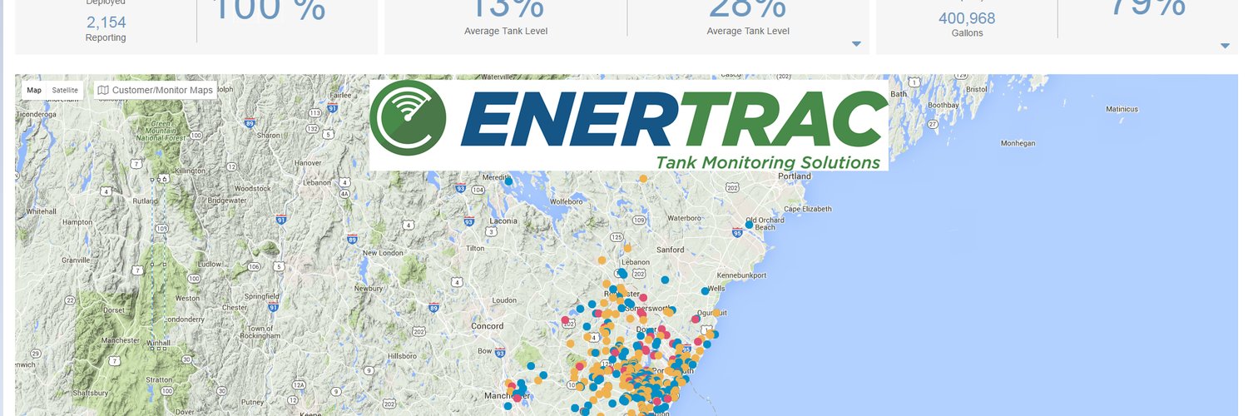Click the 100 % reporting percentage
Screen dimensions: 1248x416
[x=269, y=10]
